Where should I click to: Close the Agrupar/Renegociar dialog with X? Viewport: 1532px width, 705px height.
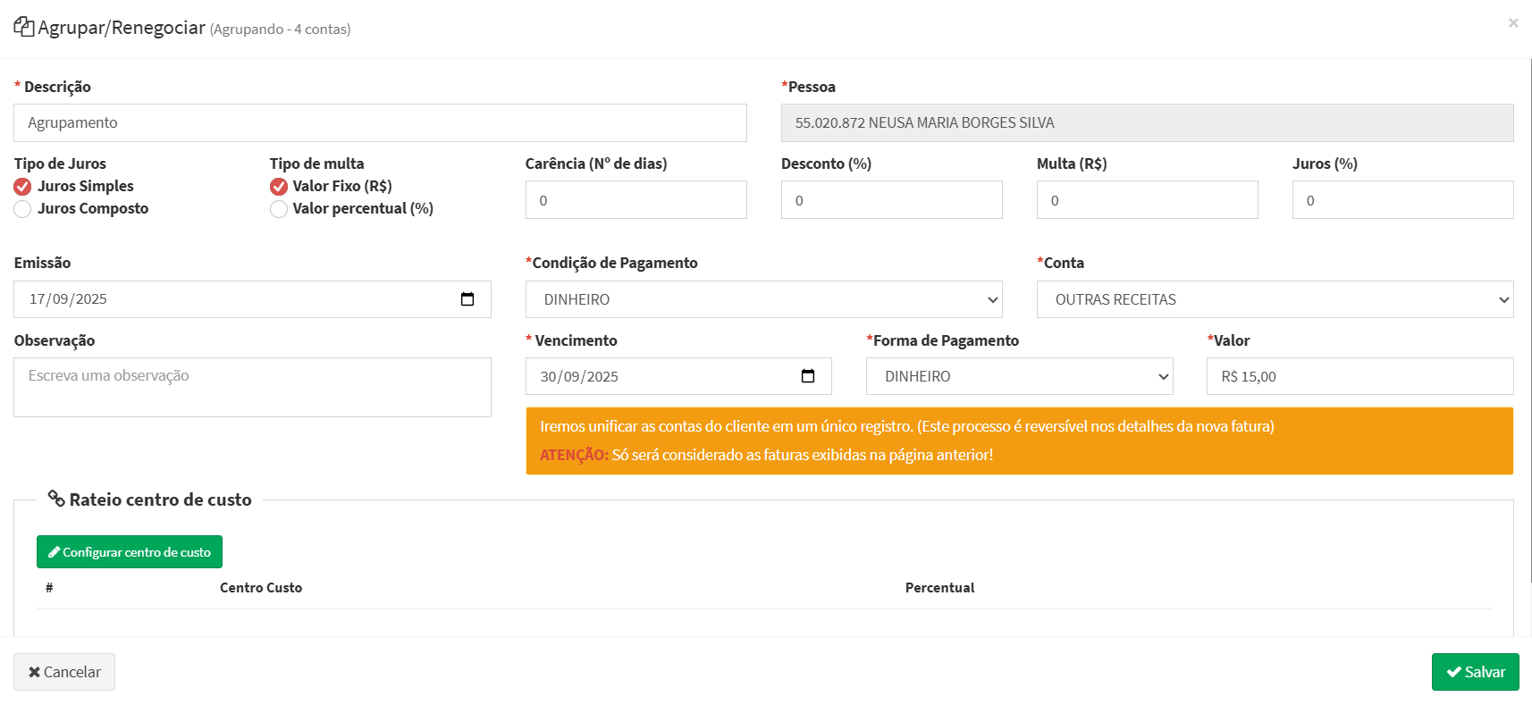pos(1512,23)
